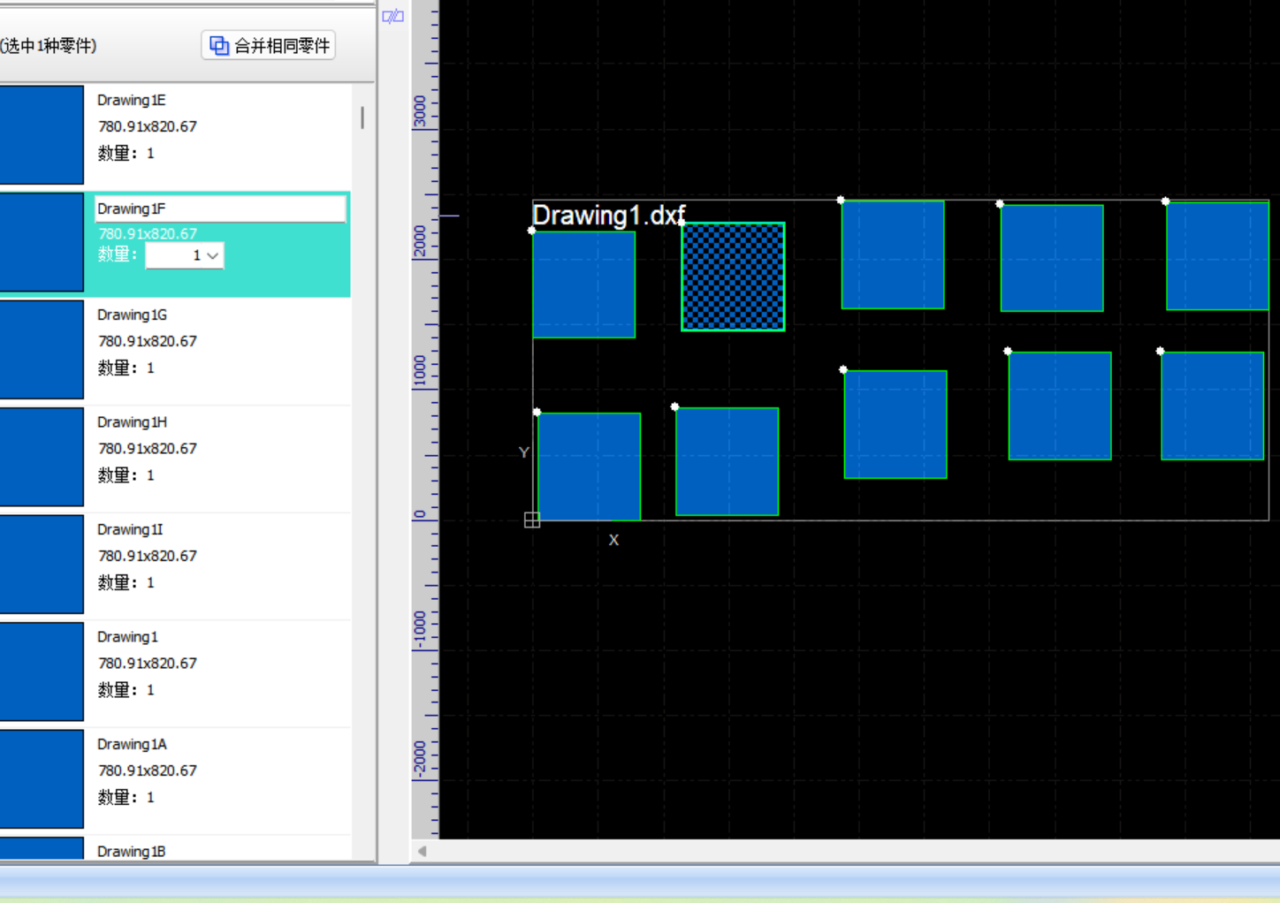Click the blue ruler unit icon beside the vertical ruler
Image resolution: width=1280 pixels, height=903 pixels.
pos(392,16)
